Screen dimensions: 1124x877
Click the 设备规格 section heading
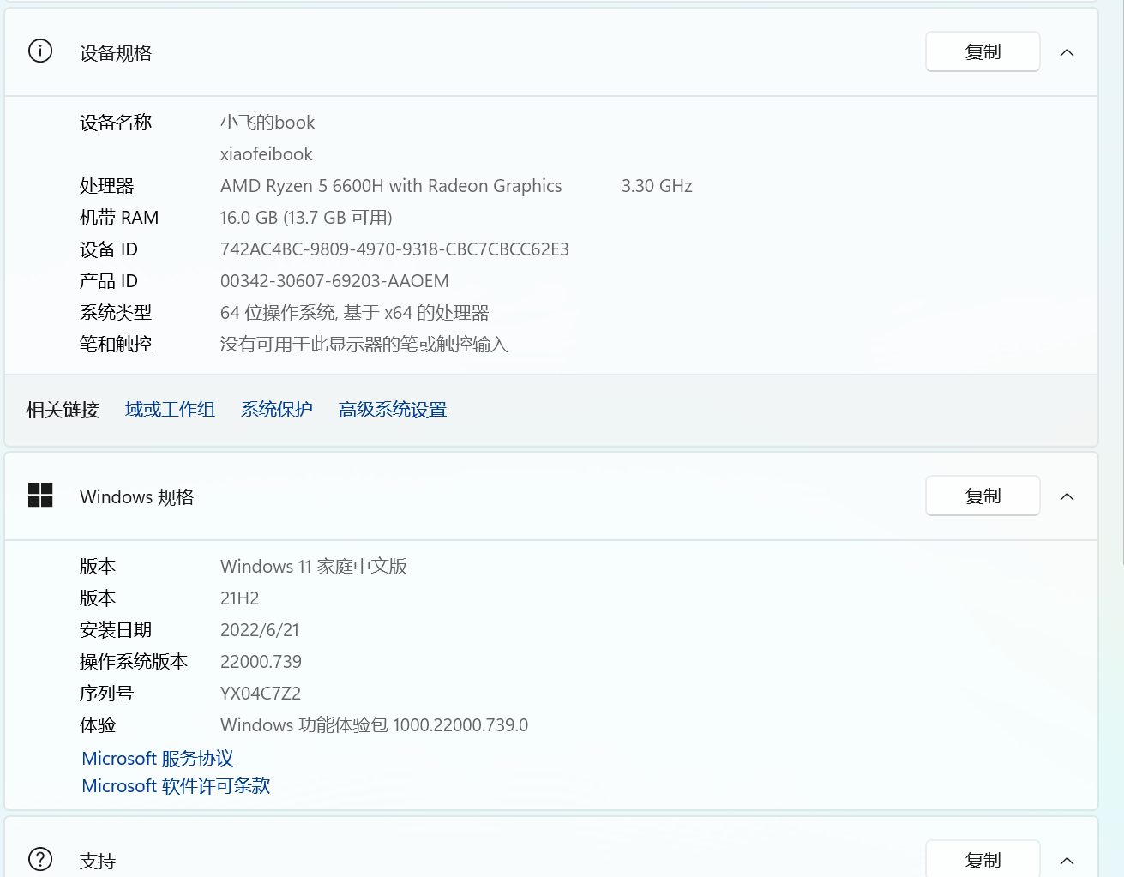(x=116, y=53)
